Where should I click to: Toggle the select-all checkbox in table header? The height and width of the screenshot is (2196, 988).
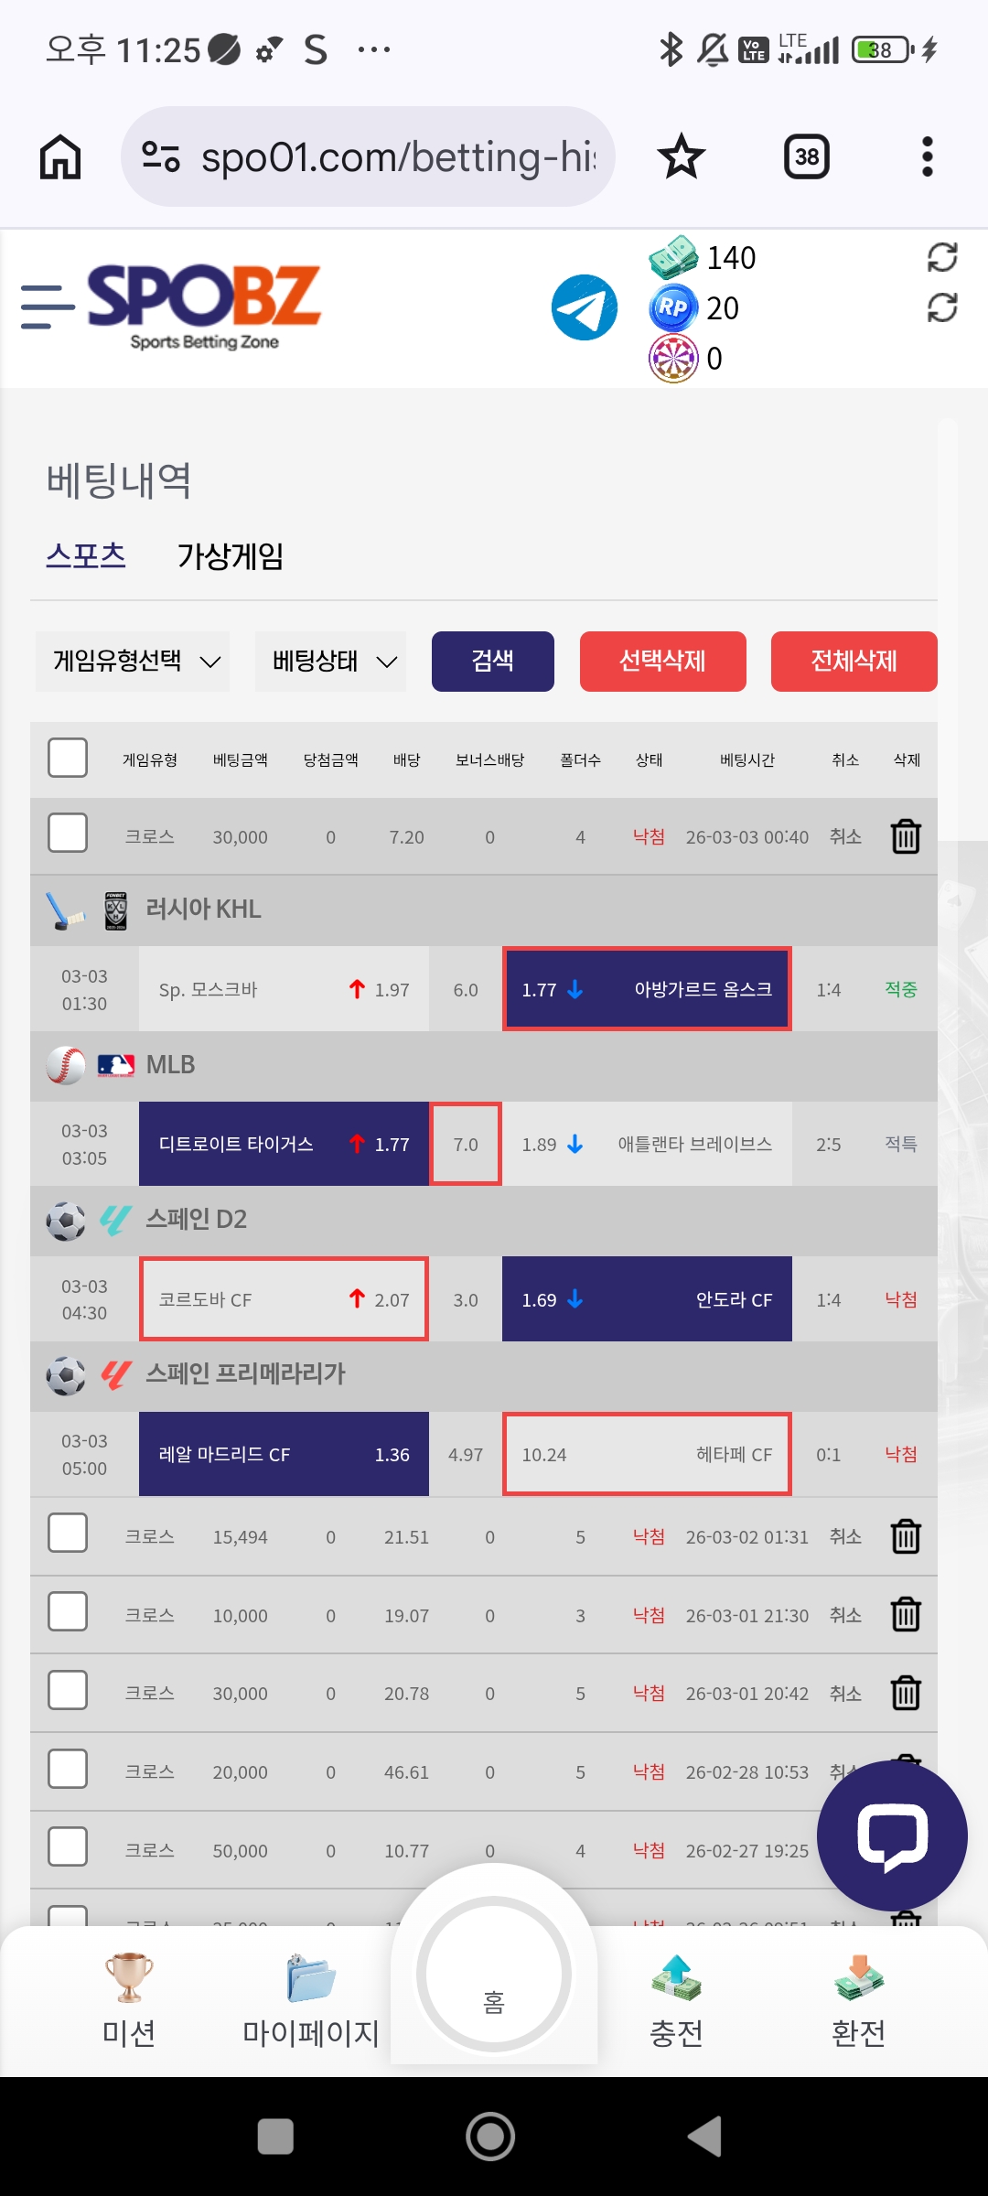point(68,759)
